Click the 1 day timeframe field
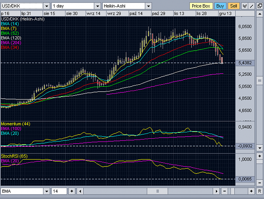This screenshot has width=264, height=199. point(73,6)
